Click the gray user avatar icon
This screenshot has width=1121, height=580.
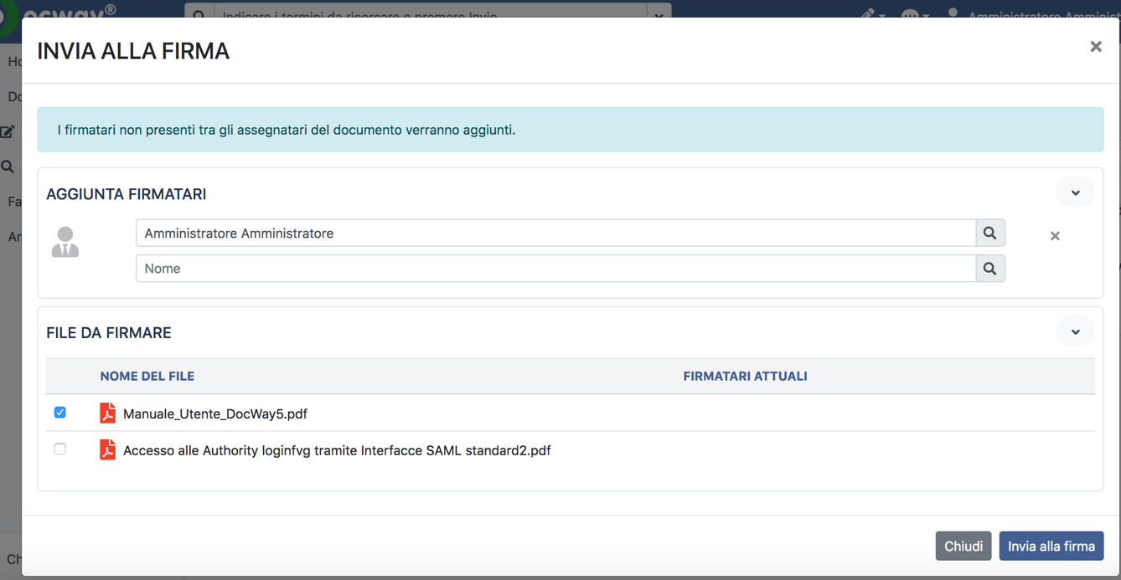(x=65, y=242)
